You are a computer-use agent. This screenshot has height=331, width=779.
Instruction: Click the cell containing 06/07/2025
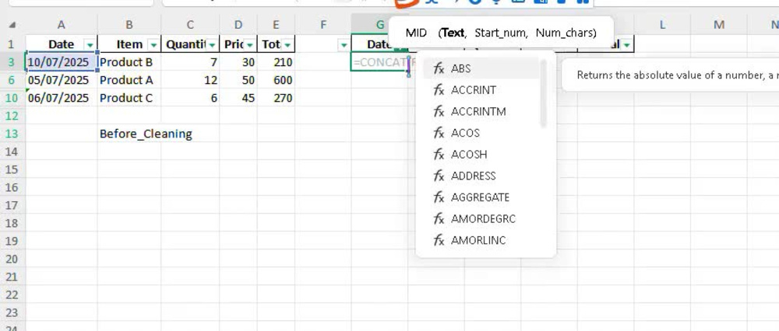click(62, 98)
